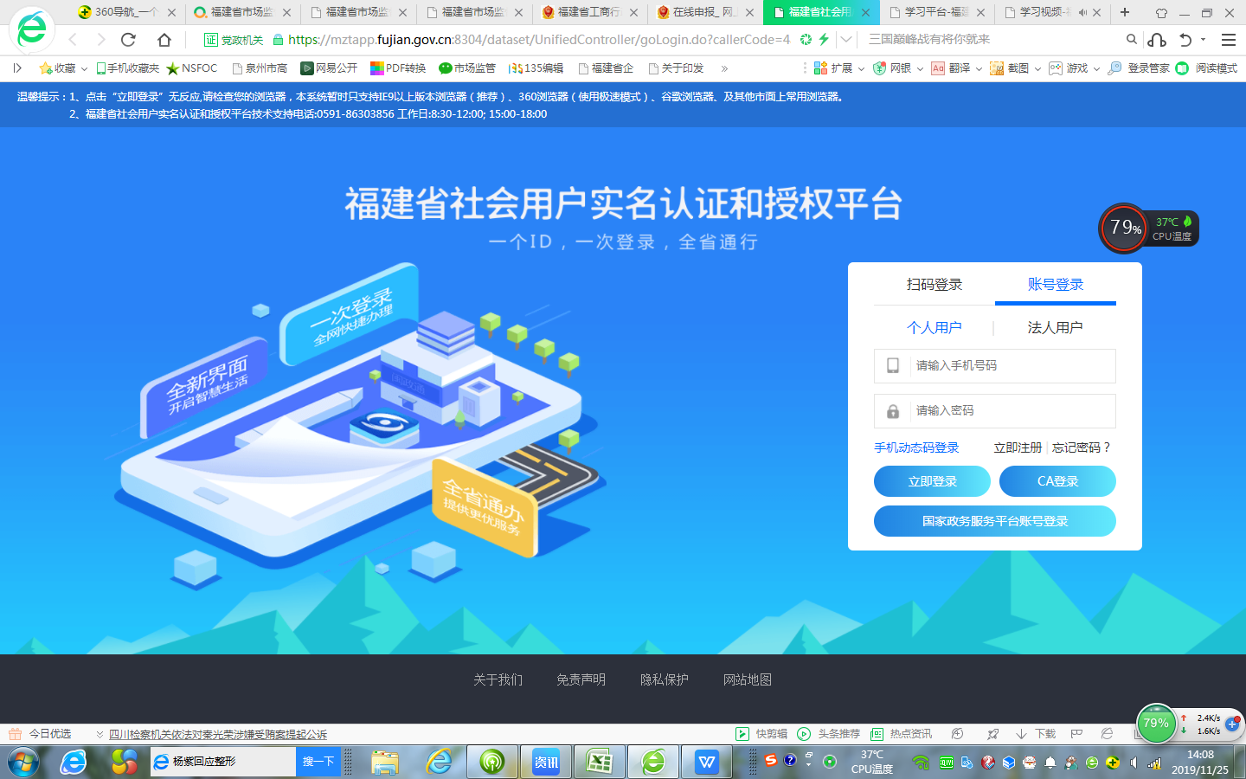Expand the 收藏 favorites dropdown
This screenshot has width=1246, height=779.
click(x=84, y=68)
